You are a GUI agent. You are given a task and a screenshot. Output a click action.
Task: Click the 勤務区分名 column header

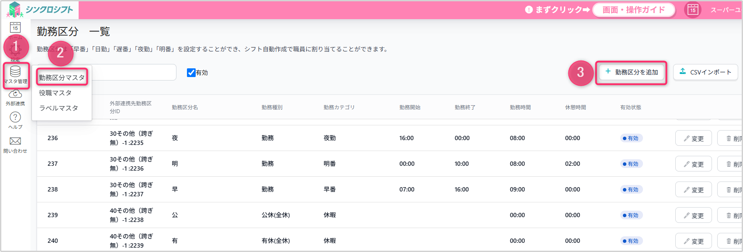pyautogui.click(x=185, y=107)
